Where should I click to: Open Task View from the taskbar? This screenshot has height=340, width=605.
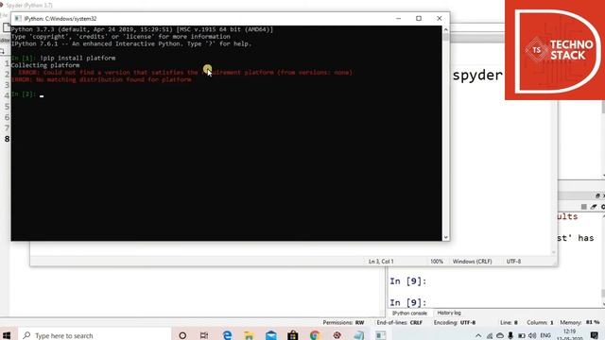point(204,335)
